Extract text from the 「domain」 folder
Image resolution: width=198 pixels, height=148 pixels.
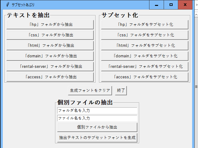coord(50,56)
